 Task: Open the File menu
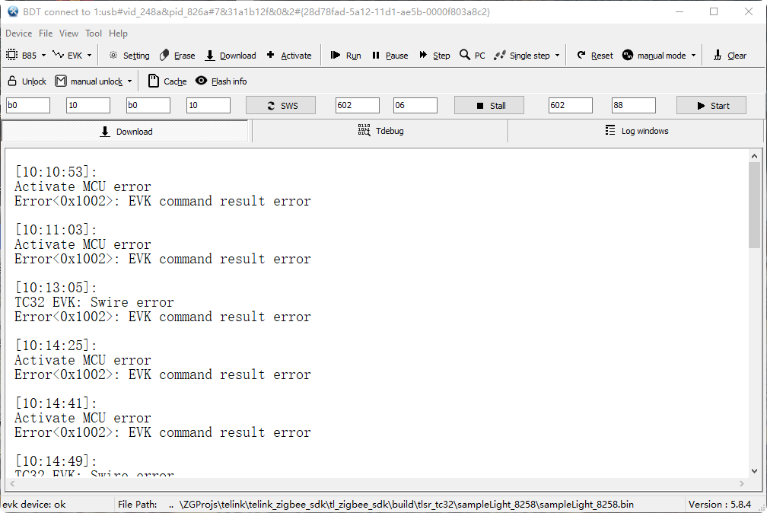(x=46, y=33)
